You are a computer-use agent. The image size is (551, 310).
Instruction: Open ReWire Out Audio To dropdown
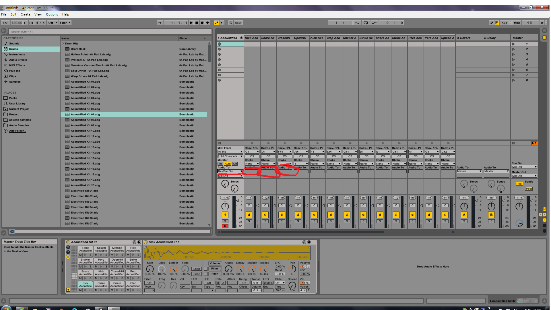(x=230, y=171)
